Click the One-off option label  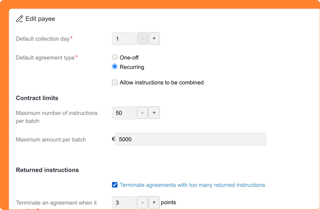point(129,58)
